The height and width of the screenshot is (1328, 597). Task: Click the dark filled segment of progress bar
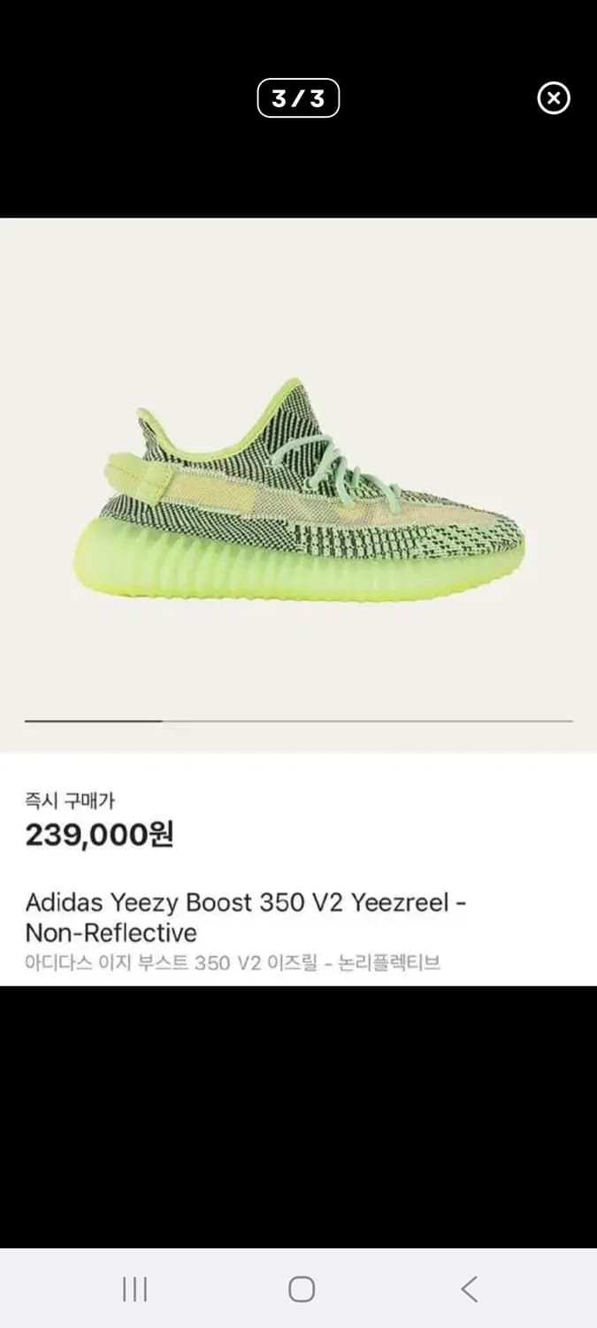point(94,722)
